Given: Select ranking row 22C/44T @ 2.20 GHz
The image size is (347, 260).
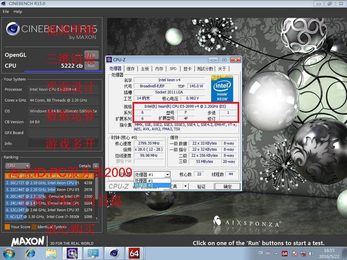Looking at the screenshot, I should (49, 190).
